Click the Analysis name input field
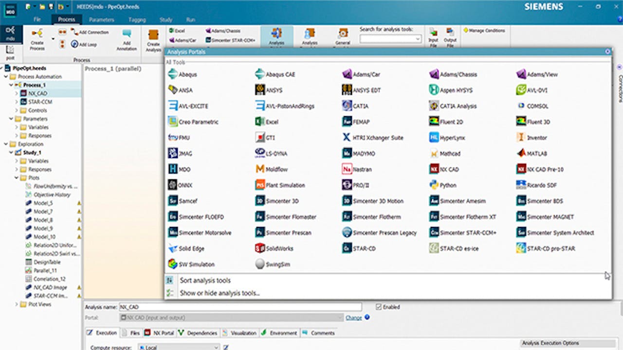Screen dimensions: 623x350 click(240, 307)
